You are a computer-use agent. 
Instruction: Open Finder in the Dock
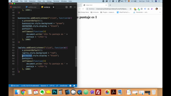[17, 92]
